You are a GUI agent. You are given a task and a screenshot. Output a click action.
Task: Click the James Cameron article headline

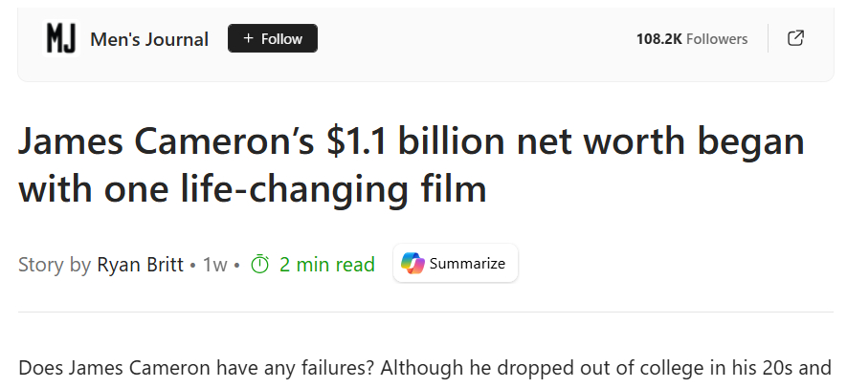point(412,164)
